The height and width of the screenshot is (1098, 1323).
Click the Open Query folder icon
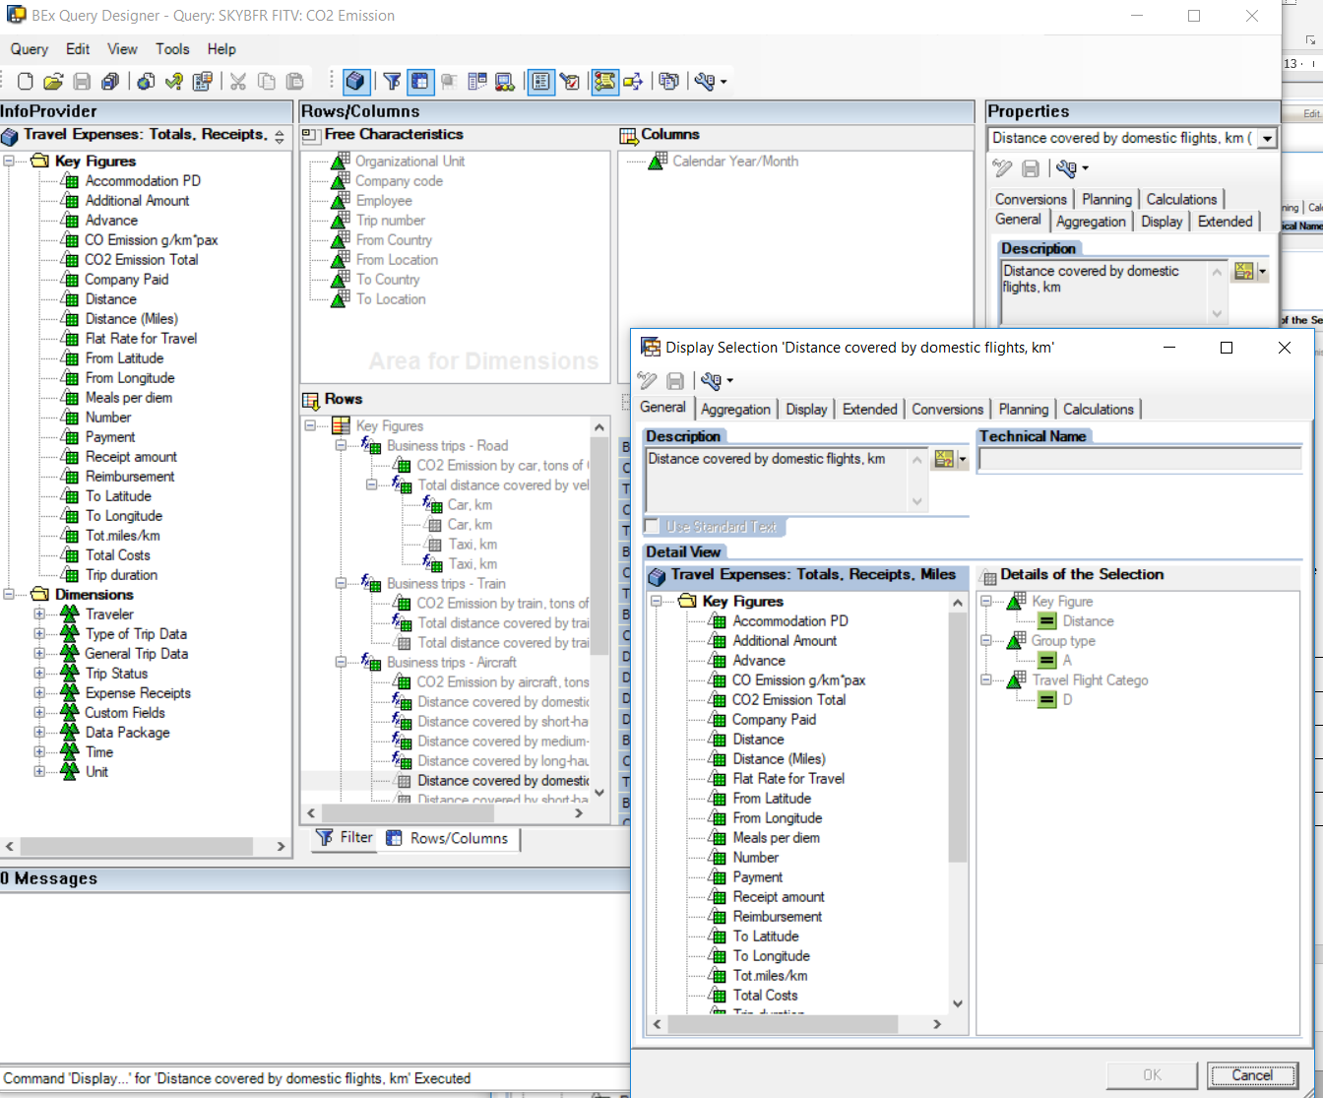(54, 82)
